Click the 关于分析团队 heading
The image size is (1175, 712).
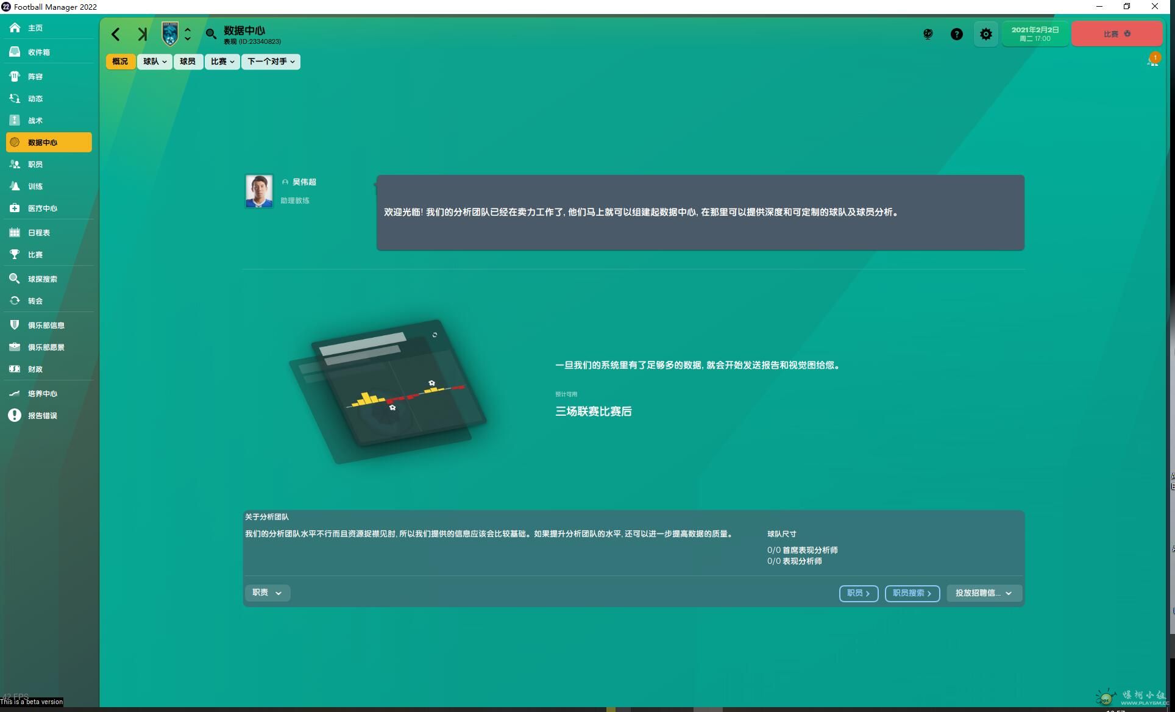click(267, 517)
